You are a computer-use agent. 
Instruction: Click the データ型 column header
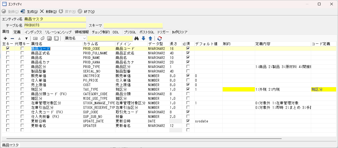(158, 44)
